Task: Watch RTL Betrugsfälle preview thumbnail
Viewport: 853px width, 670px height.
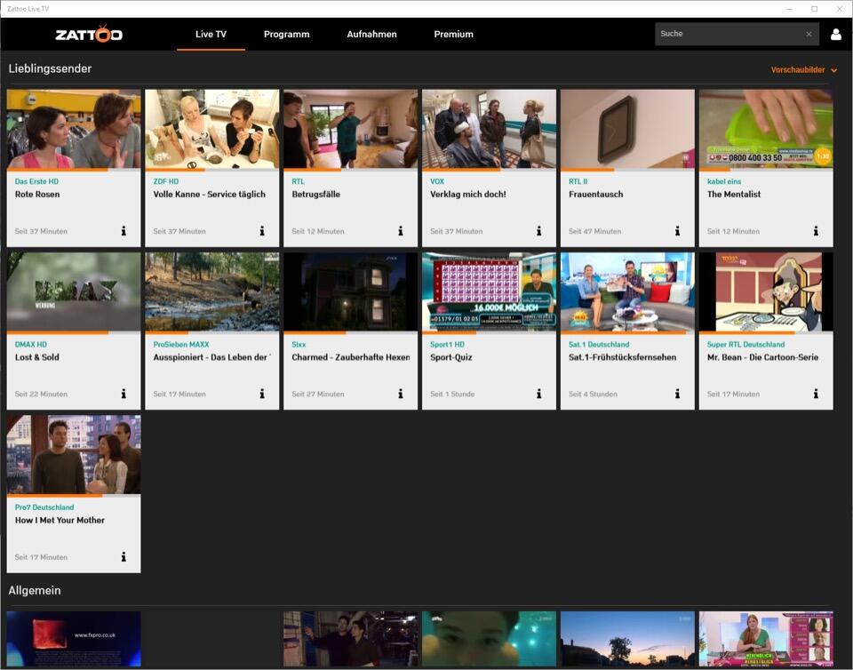Action: pyautogui.click(x=350, y=129)
